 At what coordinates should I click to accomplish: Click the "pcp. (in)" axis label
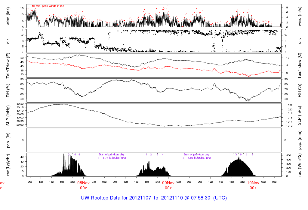tap(8, 140)
